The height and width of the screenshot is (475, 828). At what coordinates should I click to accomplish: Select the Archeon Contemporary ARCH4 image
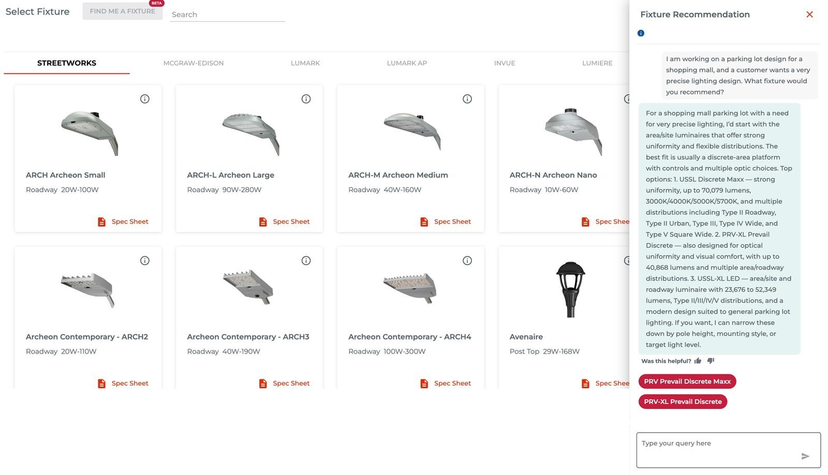click(410, 288)
